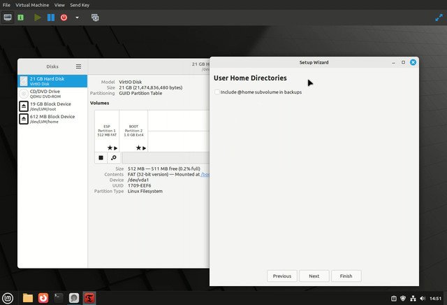Screen dimensions: 447x305
Task: Switch to Disks app in taskbar
Action: (x=74, y=298)
